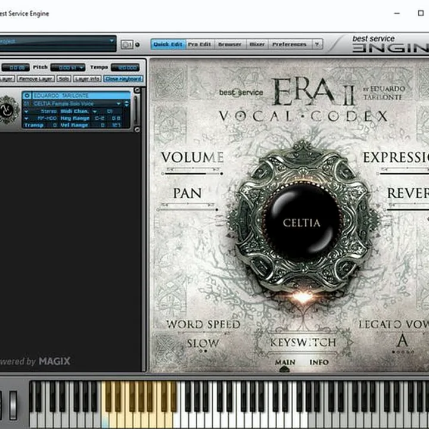Select the INFO page tab

pyautogui.click(x=319, y=362)
